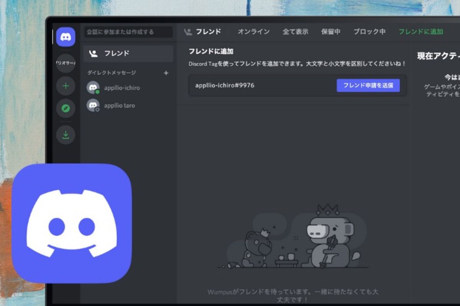Select the green フレンドに追加 tab

pos(421,32)
